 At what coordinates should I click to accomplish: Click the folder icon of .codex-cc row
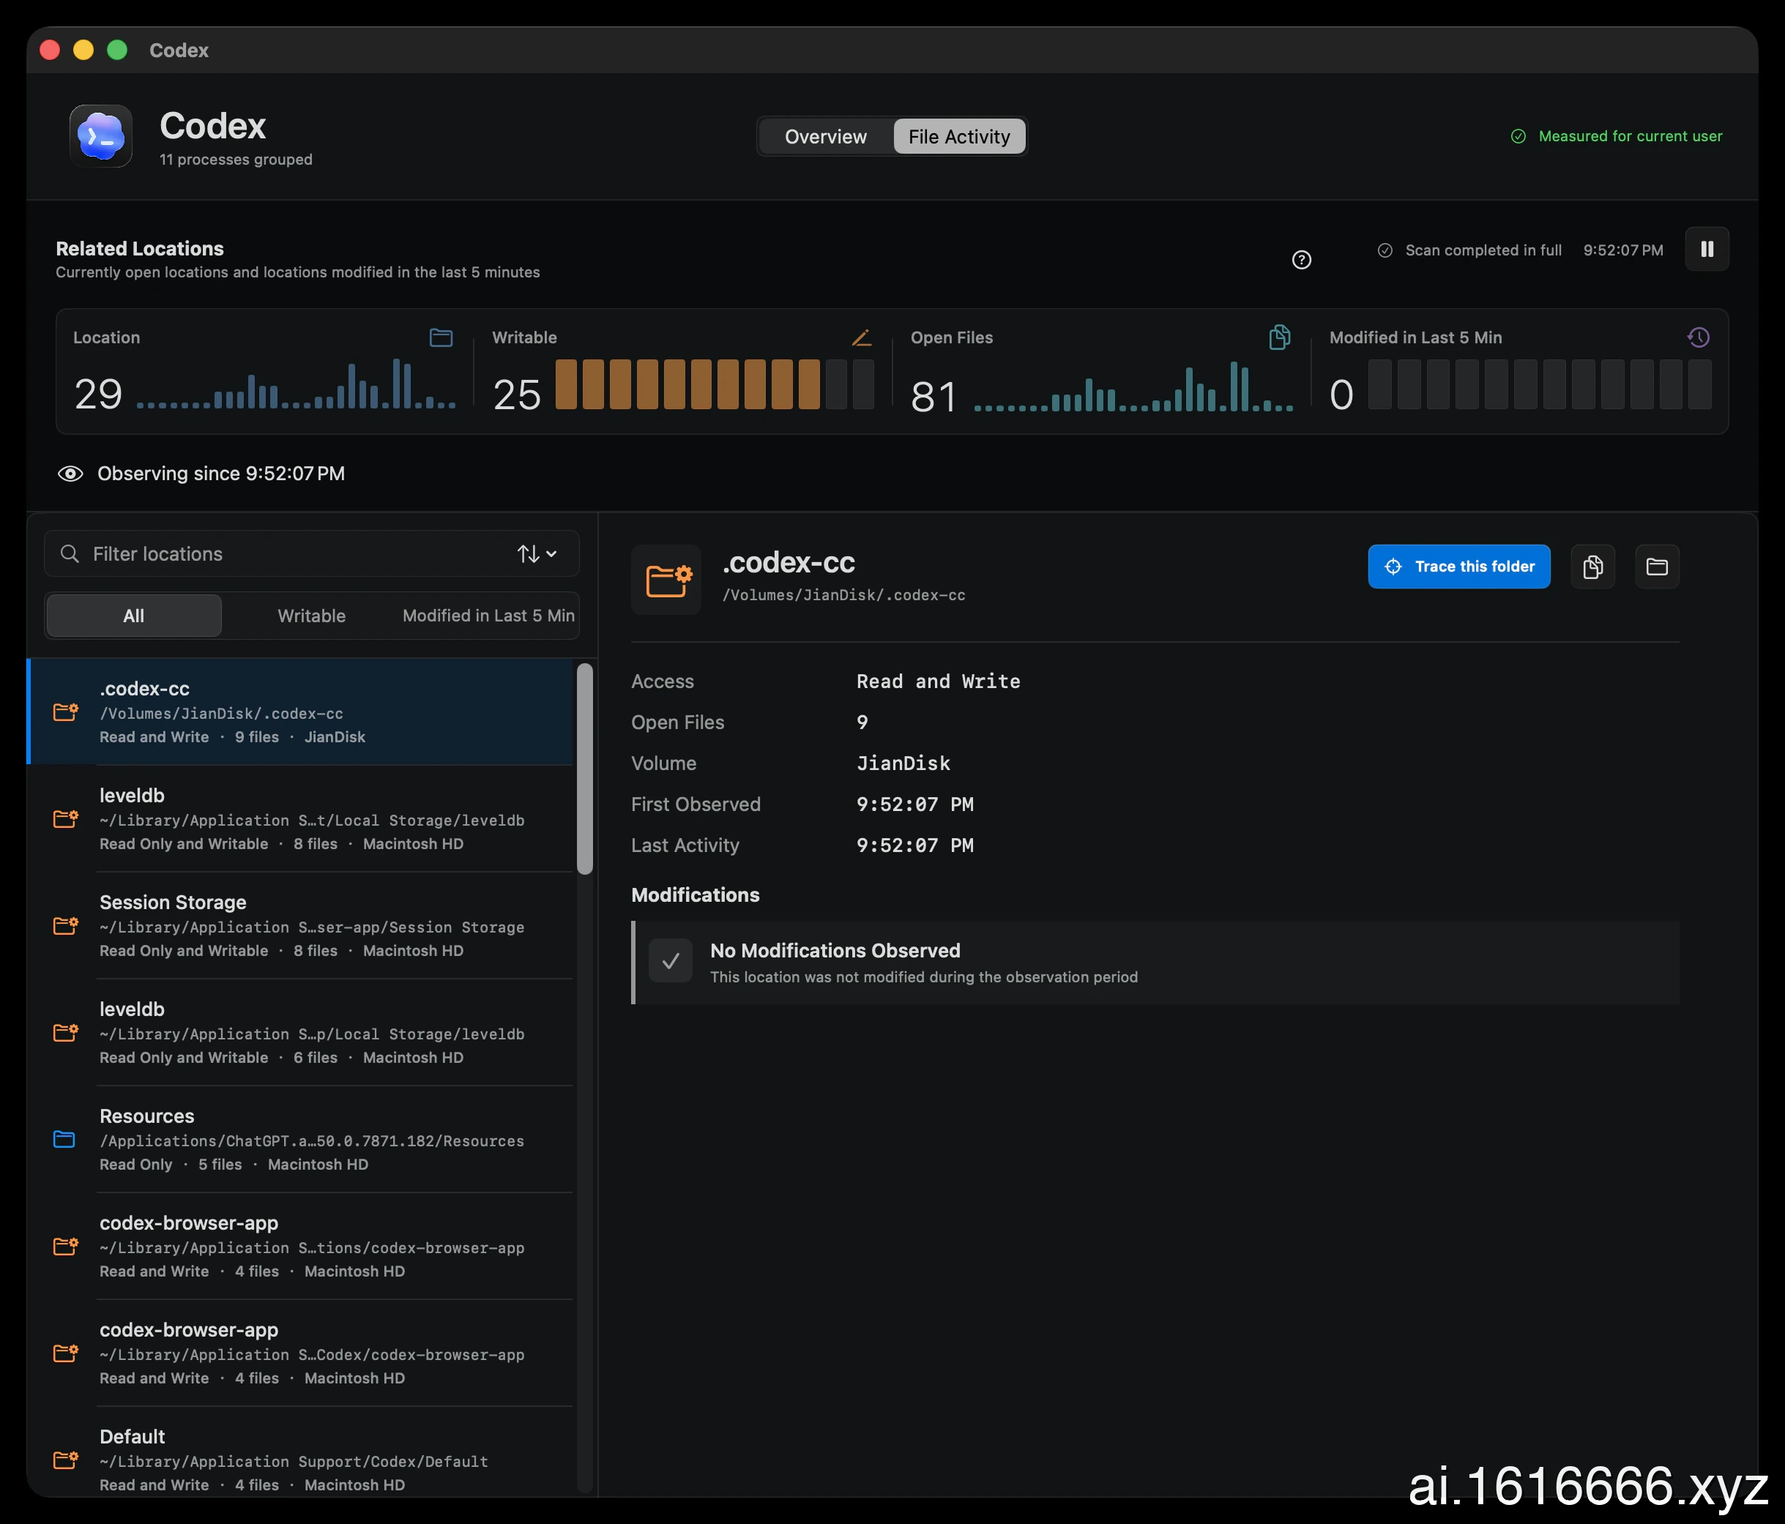[65, 711]
